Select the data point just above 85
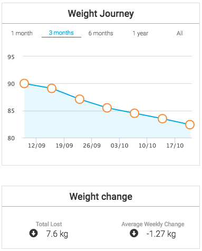Image resolution: width=202 pixels, height=251 pixels. coord(107,108)
